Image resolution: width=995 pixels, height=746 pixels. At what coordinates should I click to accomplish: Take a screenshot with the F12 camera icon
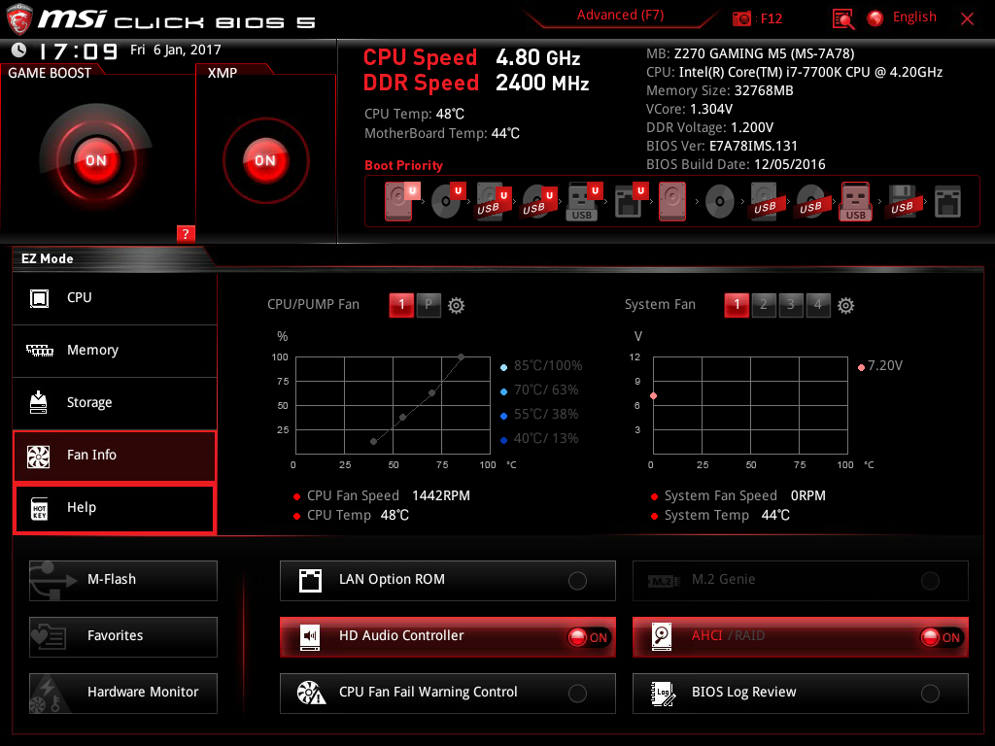[x=741, y=18]
